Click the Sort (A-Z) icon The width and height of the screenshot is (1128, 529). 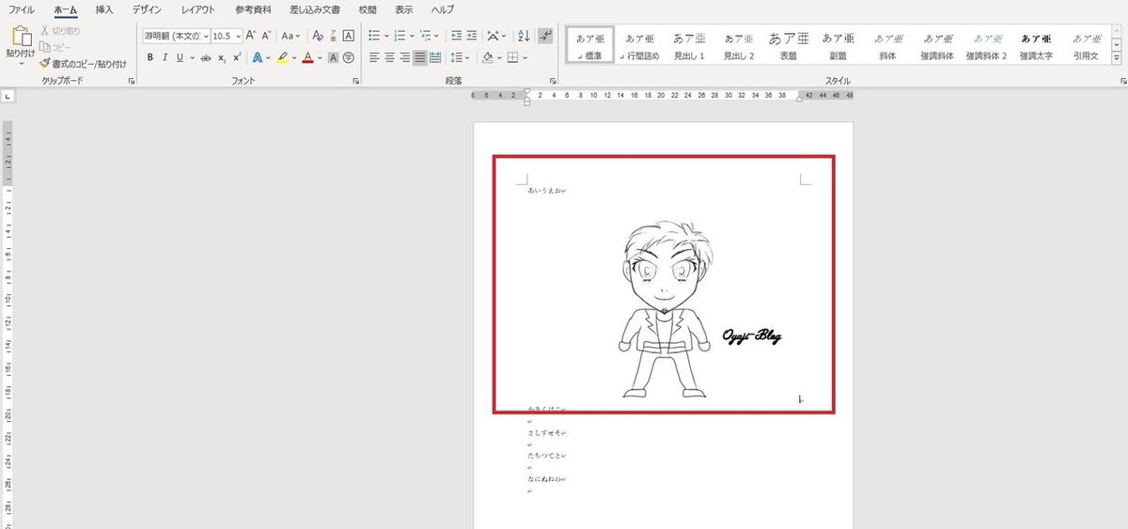coord(524,36)
